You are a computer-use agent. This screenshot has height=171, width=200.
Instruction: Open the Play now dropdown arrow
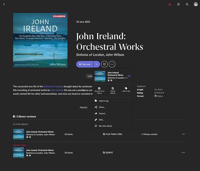tap(97, 64)
